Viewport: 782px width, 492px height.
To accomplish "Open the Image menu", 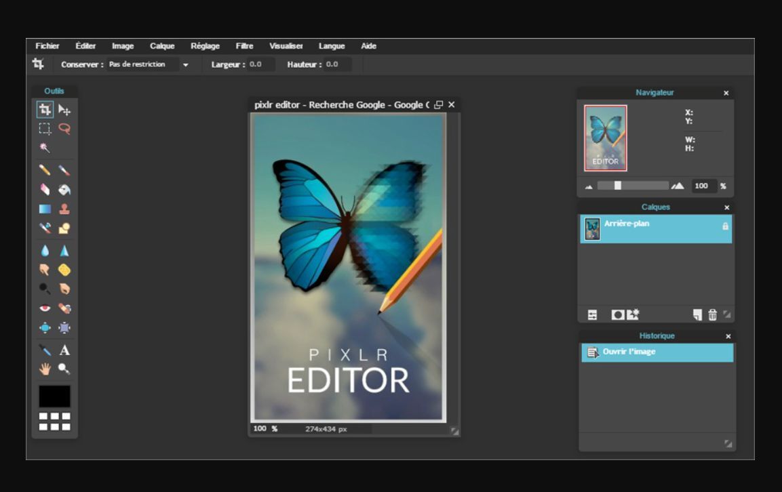I will pos(123,46).
